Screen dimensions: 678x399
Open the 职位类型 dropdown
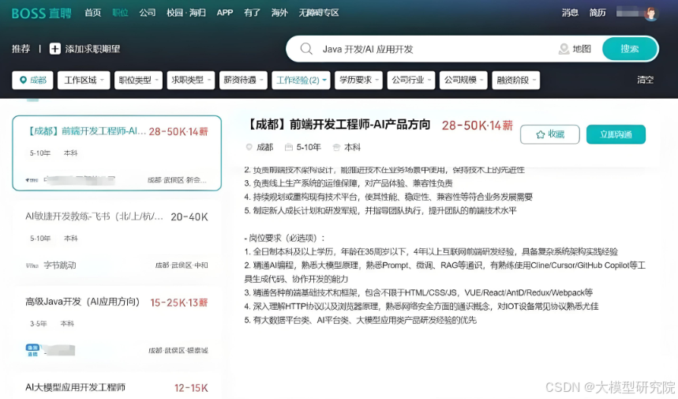tap(138, 80)
